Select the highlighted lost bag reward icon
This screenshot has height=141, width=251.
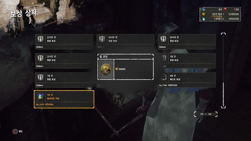pyautogui.click(x=40, y=96)
